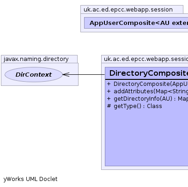The image size is (188, 187).
Task: Open the javax.naming.directory package label
Action: tap(36, 59)
